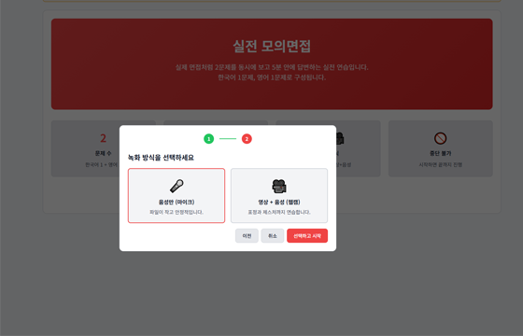Image resolution: width=523 pixels, height=336 pixels.
Task: Click the 중단 불가 prohibition icon
Action: coord(440,138)
